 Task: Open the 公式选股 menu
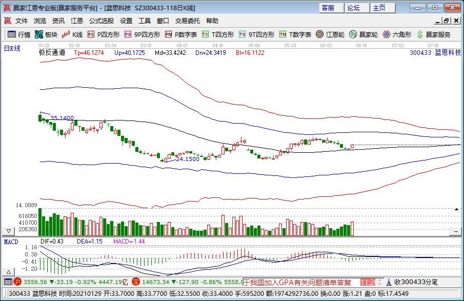tap(102, 21)
